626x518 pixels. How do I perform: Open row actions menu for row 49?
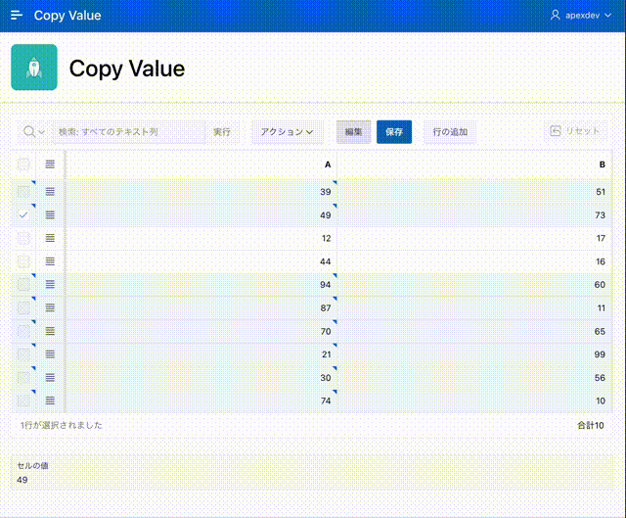pyautogui.click(x=50, y=215)
